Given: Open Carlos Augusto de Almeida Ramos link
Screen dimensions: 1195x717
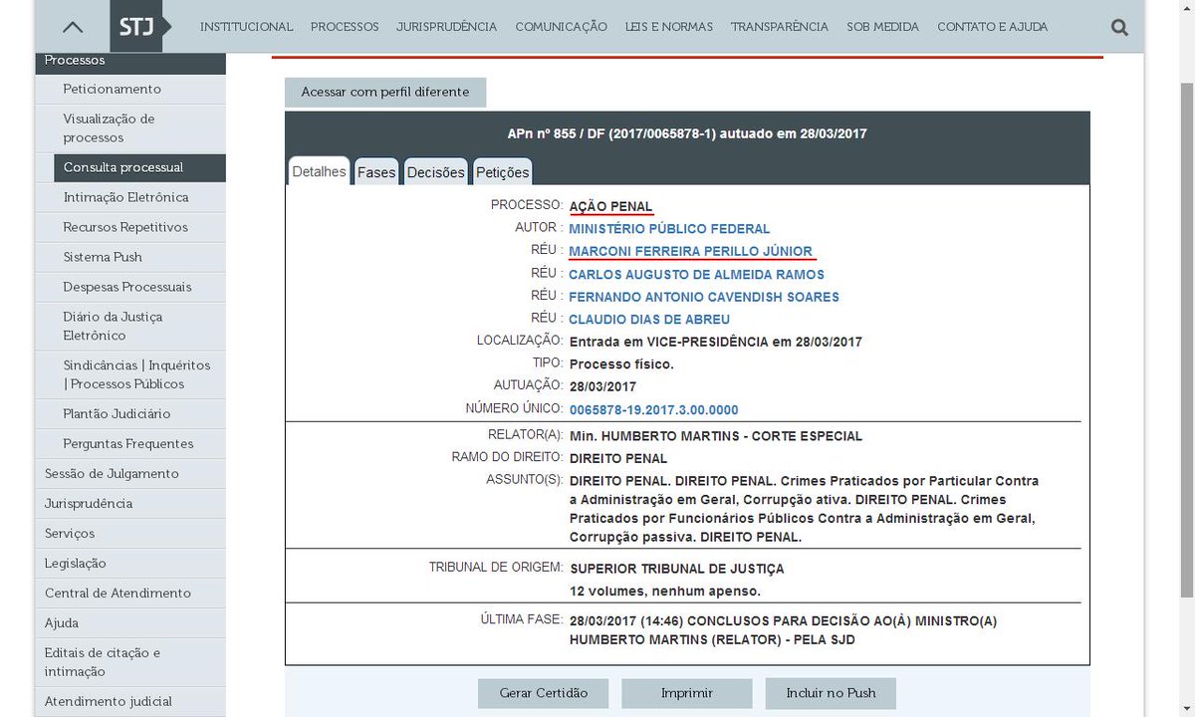Looking at the screenshot, I should coord(696,274).
